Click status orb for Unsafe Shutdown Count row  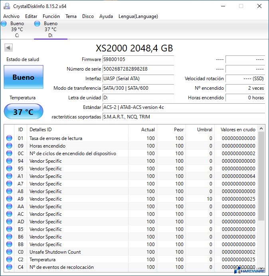9,252
